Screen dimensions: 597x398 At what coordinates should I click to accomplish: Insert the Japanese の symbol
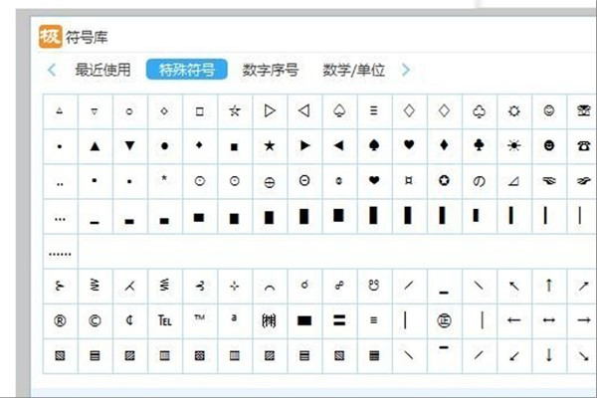[x=479, y=181]
